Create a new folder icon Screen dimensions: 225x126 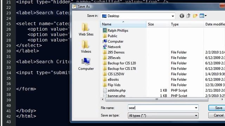pyautogui.click(x=195, y=16)
